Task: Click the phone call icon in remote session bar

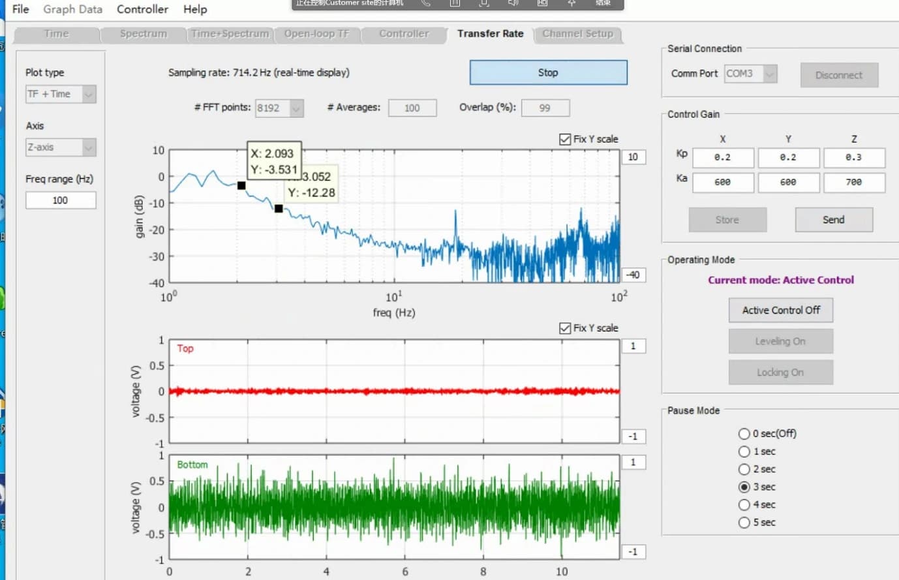Action: tap(425, 3)
